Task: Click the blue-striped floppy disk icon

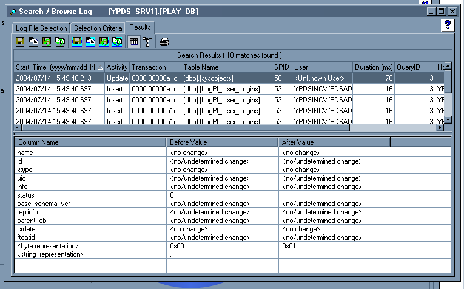Action: click(x=77, y=42)
